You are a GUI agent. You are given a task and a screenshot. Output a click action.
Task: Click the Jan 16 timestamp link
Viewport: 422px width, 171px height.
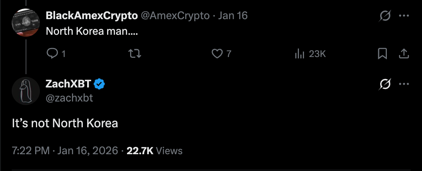(x=232, y=16)
